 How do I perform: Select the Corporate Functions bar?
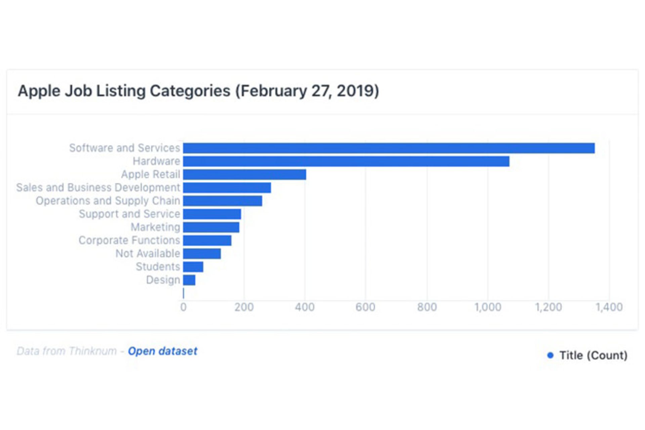click(x=207, y=241)
